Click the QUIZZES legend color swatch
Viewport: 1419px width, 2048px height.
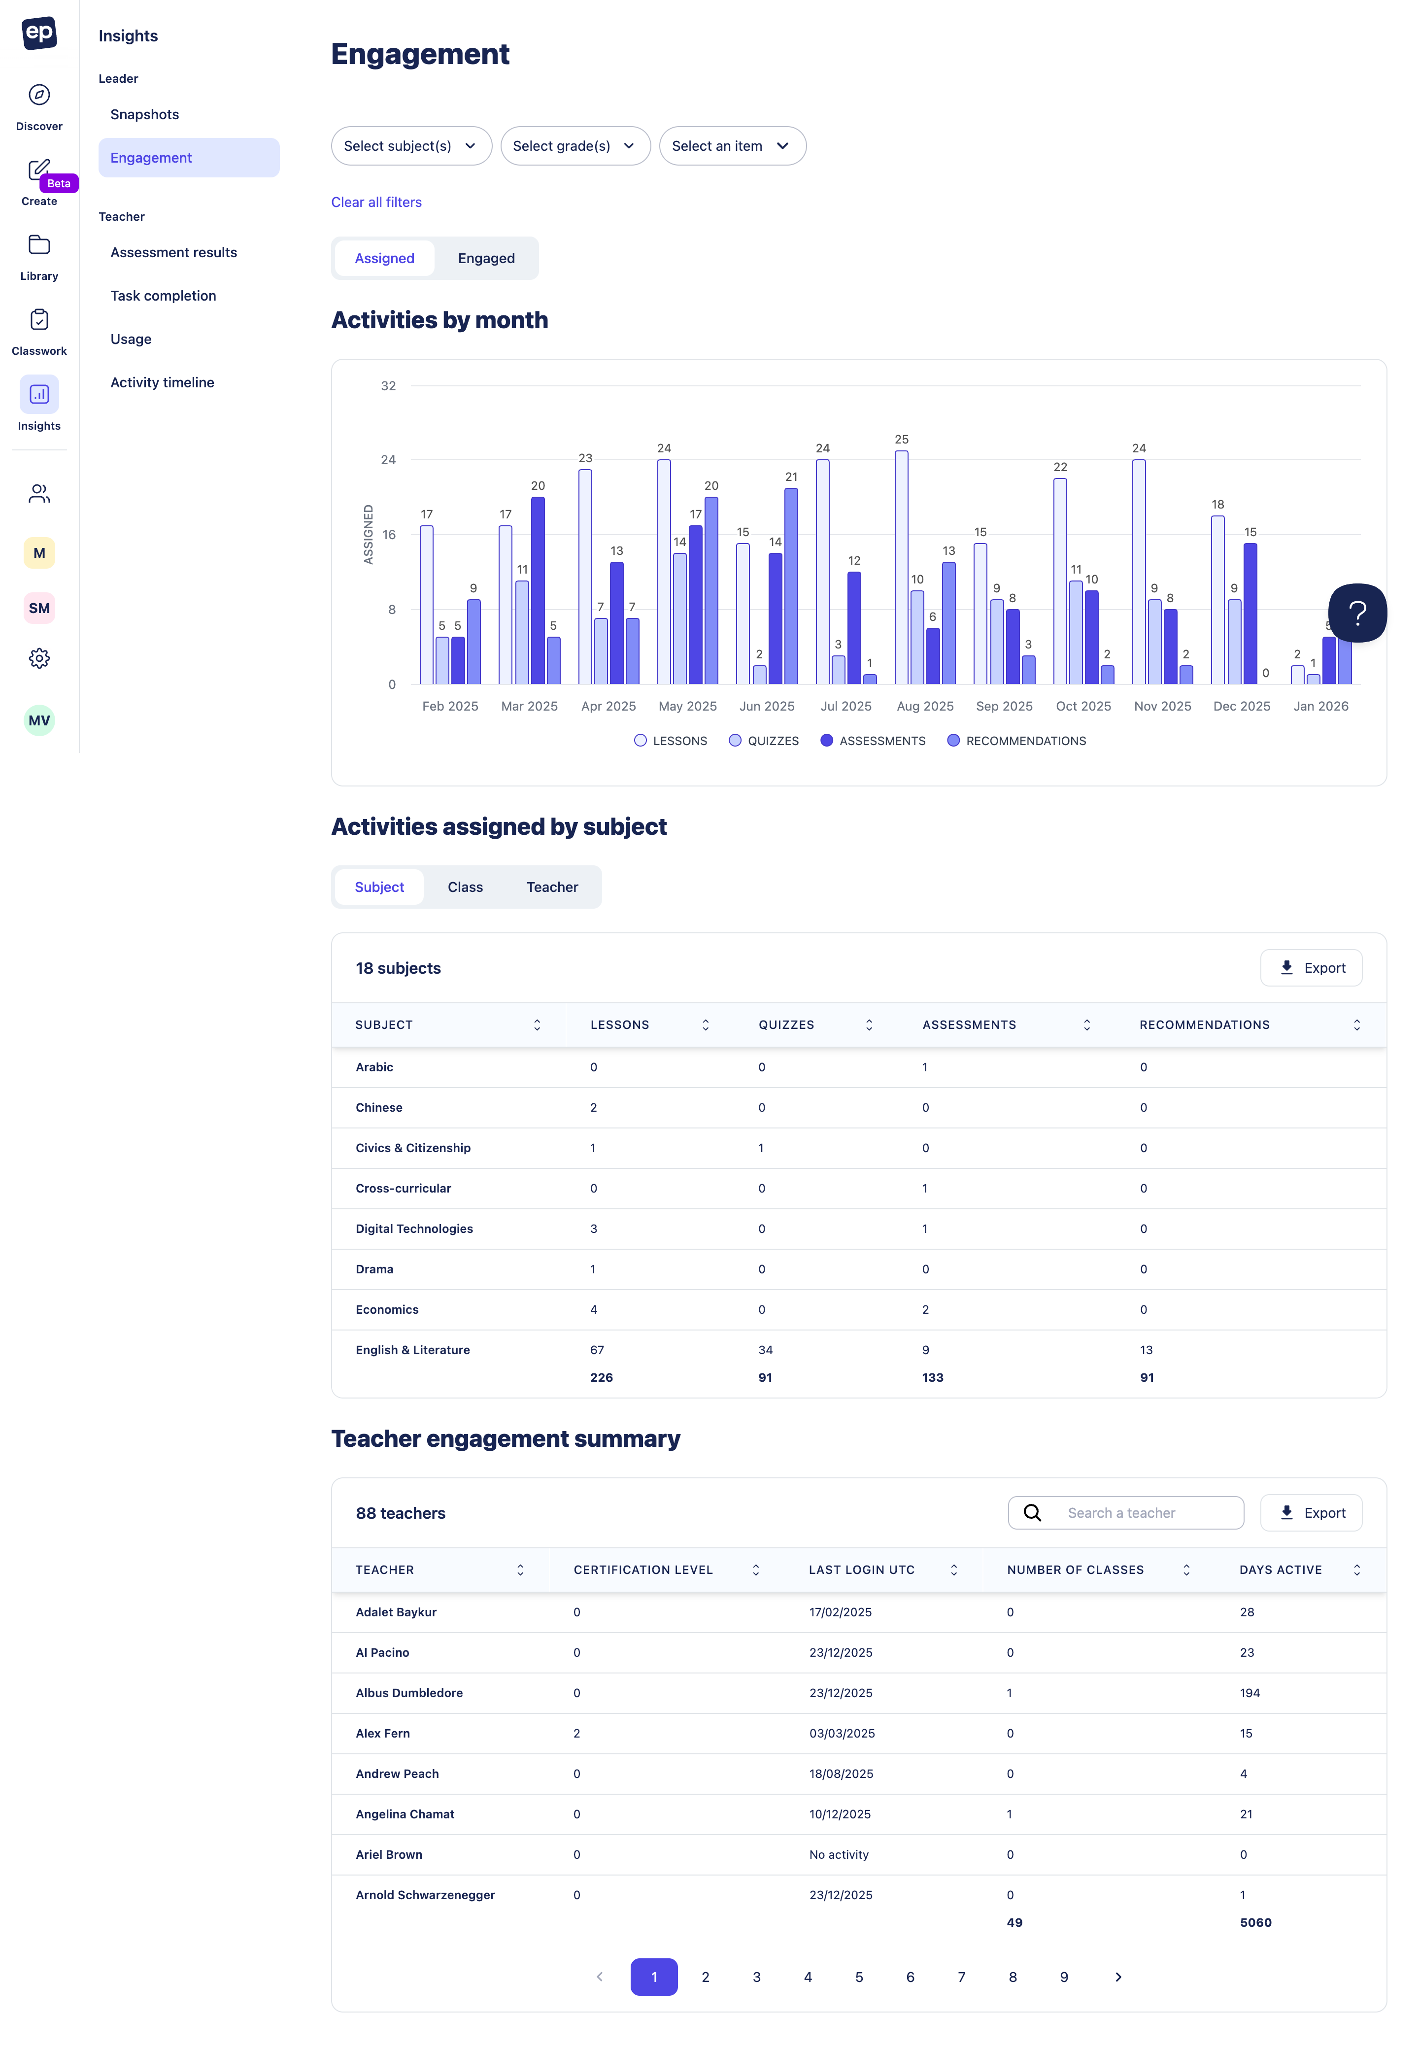(735, 742)
